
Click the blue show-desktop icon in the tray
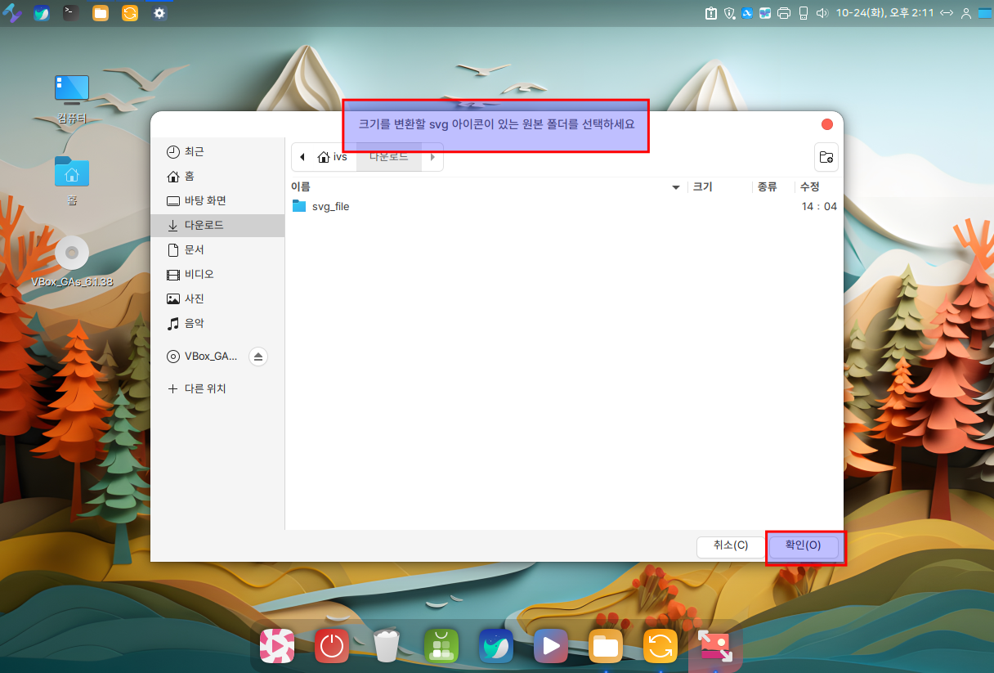[984, 13]
